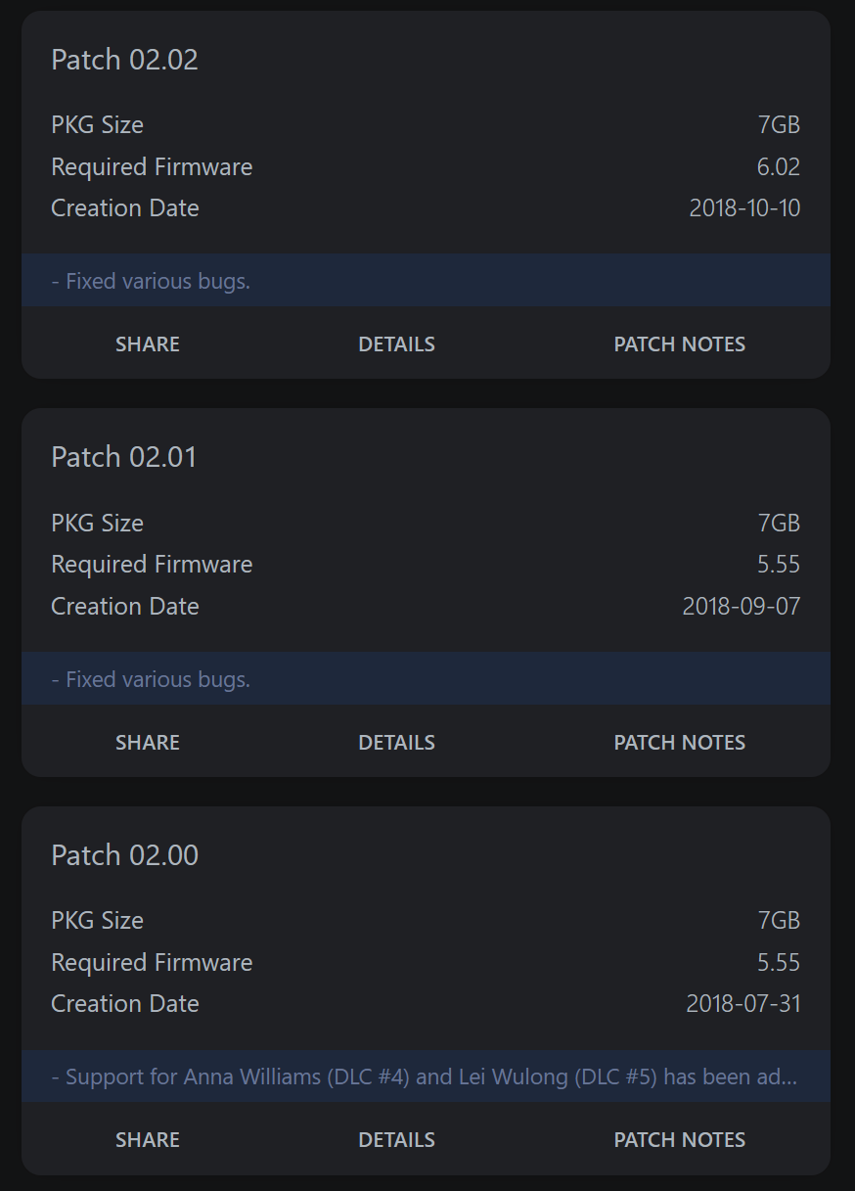
Task: Open DETAILS for Patch 02.01
Action: 396,743
